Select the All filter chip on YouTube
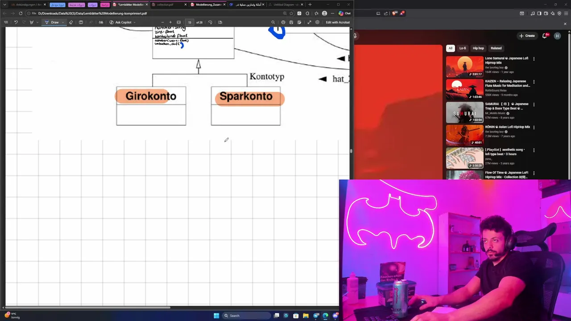This screenshot has height=321, width=571. coord(451,48)
